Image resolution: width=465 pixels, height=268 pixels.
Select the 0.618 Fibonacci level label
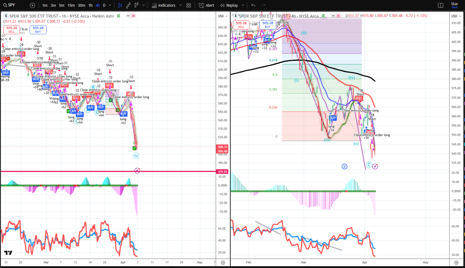tap(273, 60)
